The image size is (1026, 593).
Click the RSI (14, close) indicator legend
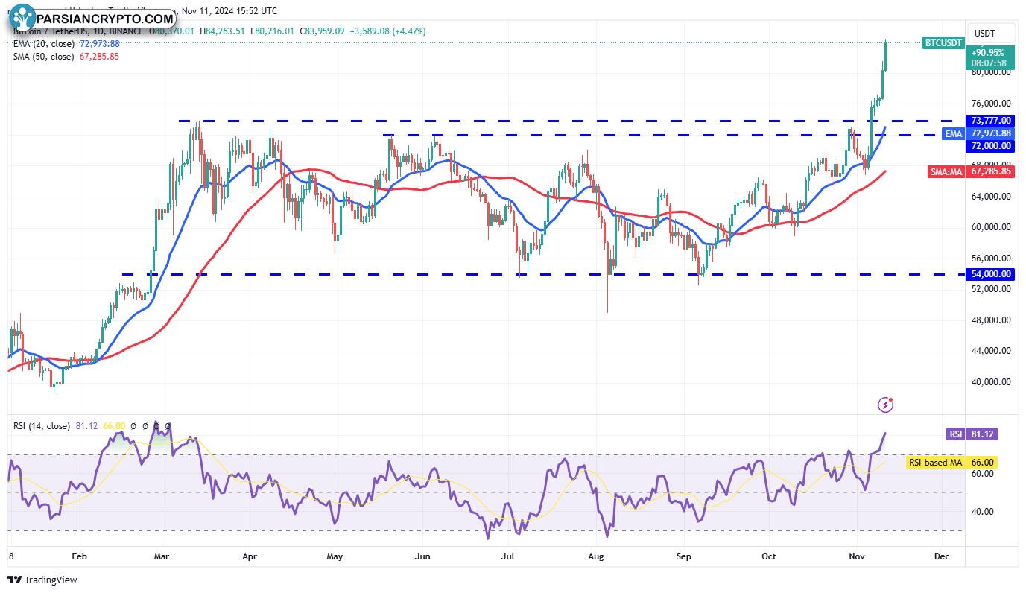42,426
